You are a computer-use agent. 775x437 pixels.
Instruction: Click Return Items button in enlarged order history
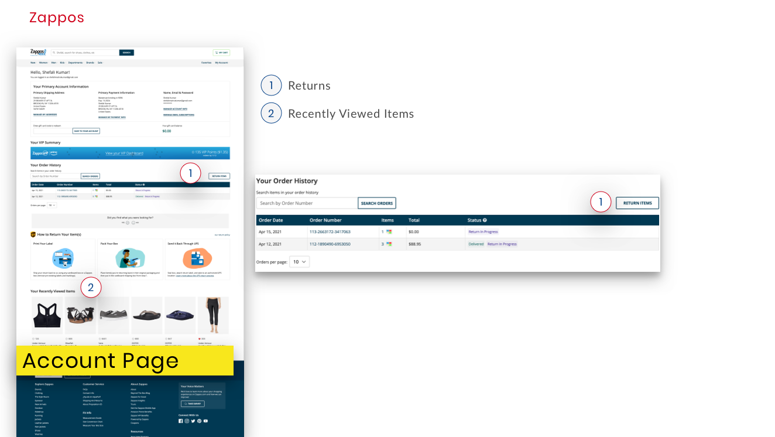pyautogui.click(x=637, y=203)
